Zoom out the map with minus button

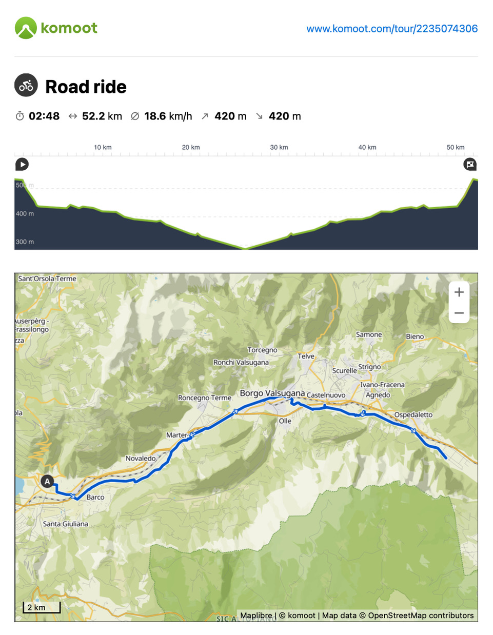tap(459, 313)
